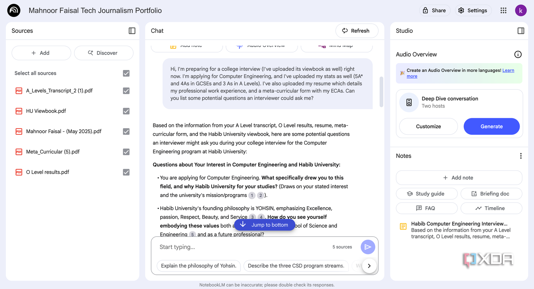The height and width of the screenshot is (289, 534).
Task: Click the Start typing chat input field
Action: tap(243, 247)
